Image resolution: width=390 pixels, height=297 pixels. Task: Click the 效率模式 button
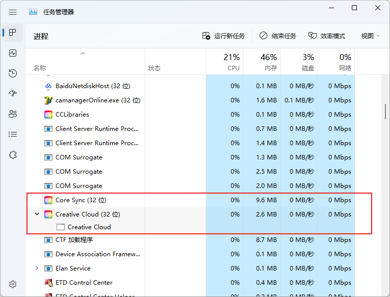[x=327, y=36]
